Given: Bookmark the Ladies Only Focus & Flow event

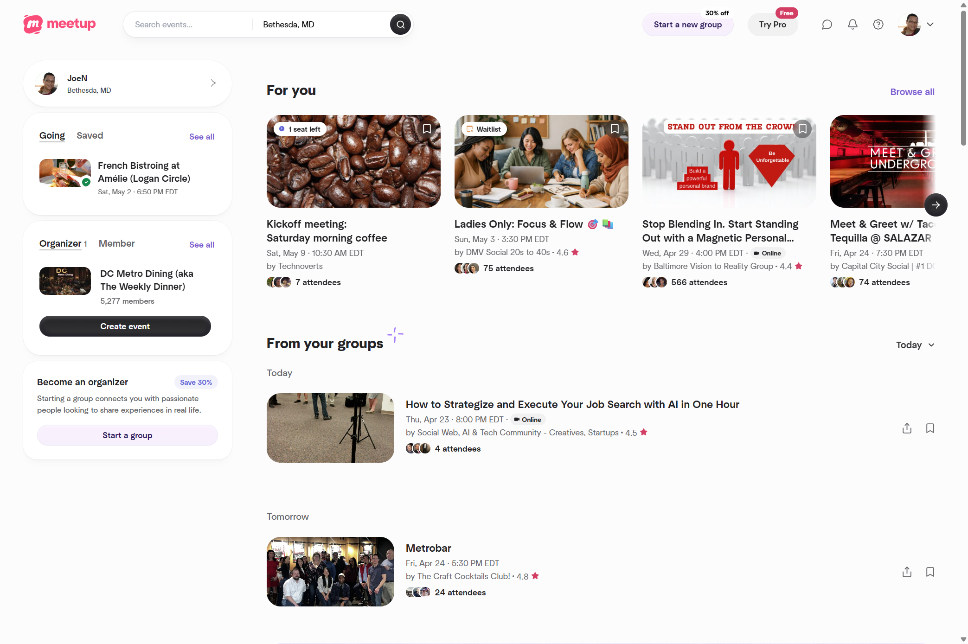Looking at the screenshot, I should point(615,129).
